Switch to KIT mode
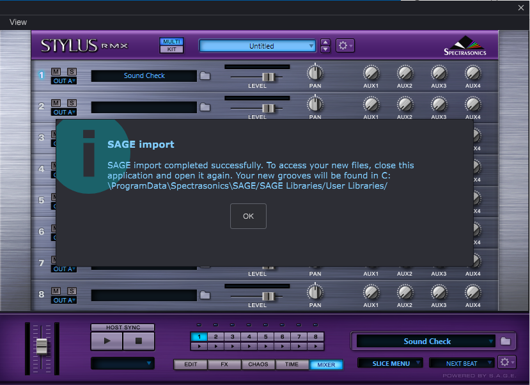The width and height of the screenshot is (530, 385). [x=172, y=49]
